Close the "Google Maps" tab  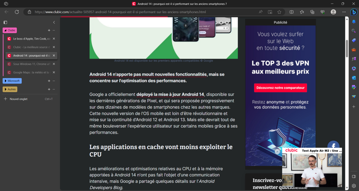54,72
